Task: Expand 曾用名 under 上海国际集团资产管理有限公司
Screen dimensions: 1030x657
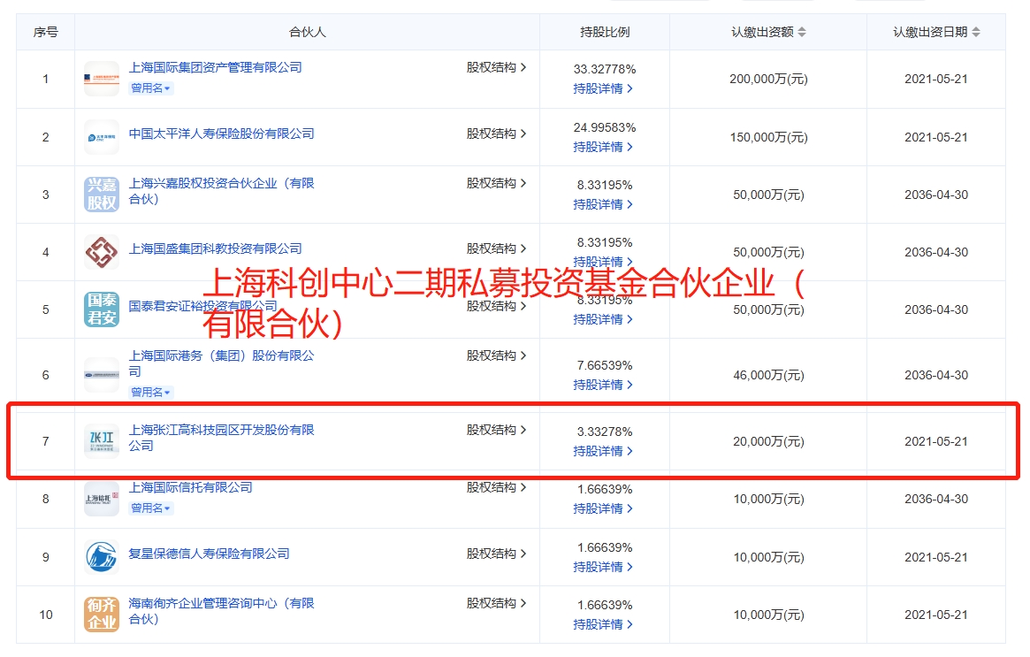Action: 151,88
